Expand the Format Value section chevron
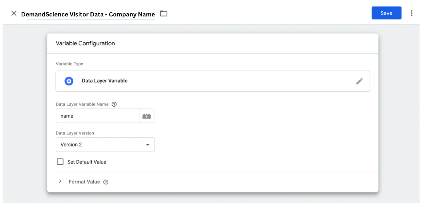Image resolution: width=425 pixels, height=210 pixels. pos(60,182)
